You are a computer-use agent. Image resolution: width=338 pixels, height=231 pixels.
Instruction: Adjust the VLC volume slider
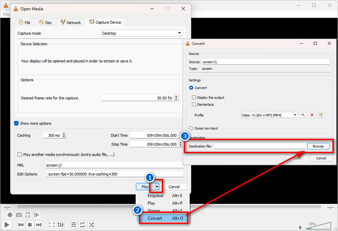pyautogui.click(x=319, y=226)
